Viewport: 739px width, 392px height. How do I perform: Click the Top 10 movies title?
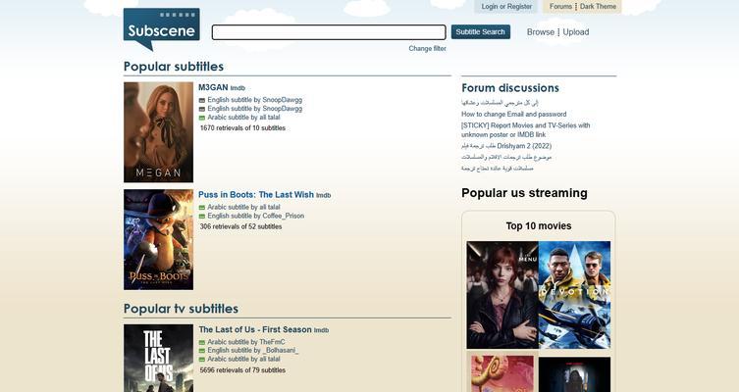click(539, 226)
